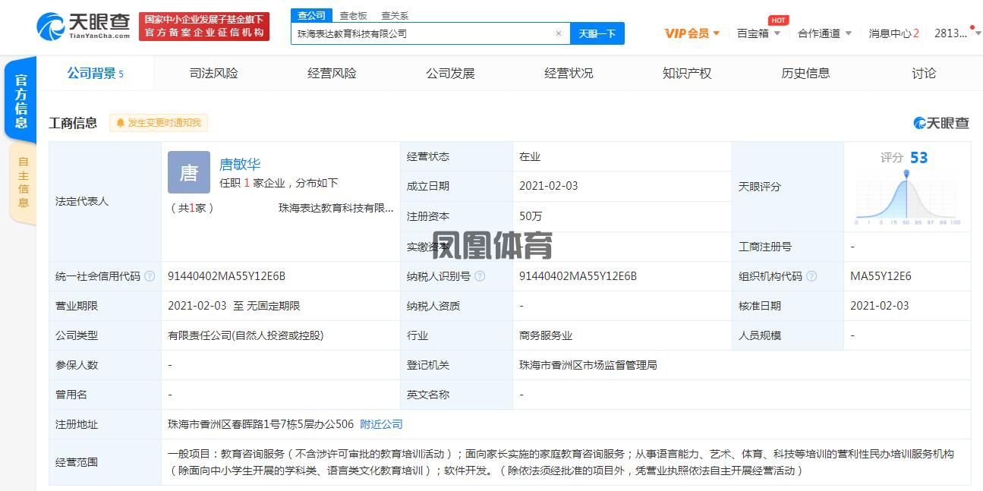The width and height of the screenshot is (983, 491).
Task: Click the 天眼一下 search button
Action: (x=597, y=33)
